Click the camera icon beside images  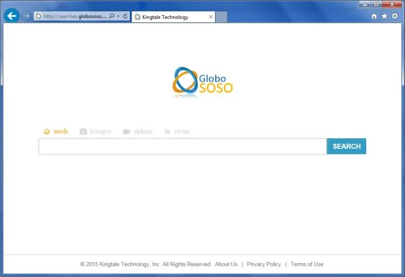pos(83,131)
